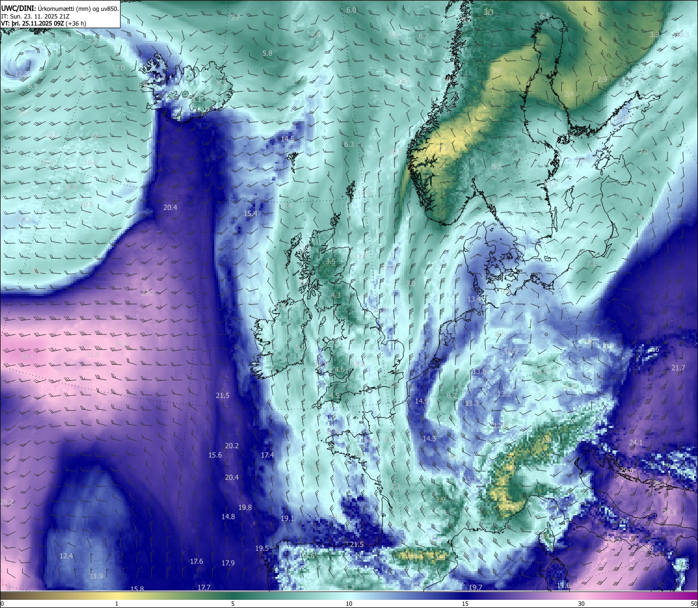698x608 pixels.
Task: Click the map value 5.8 near Iceland
Action: [x=267, y=53]
